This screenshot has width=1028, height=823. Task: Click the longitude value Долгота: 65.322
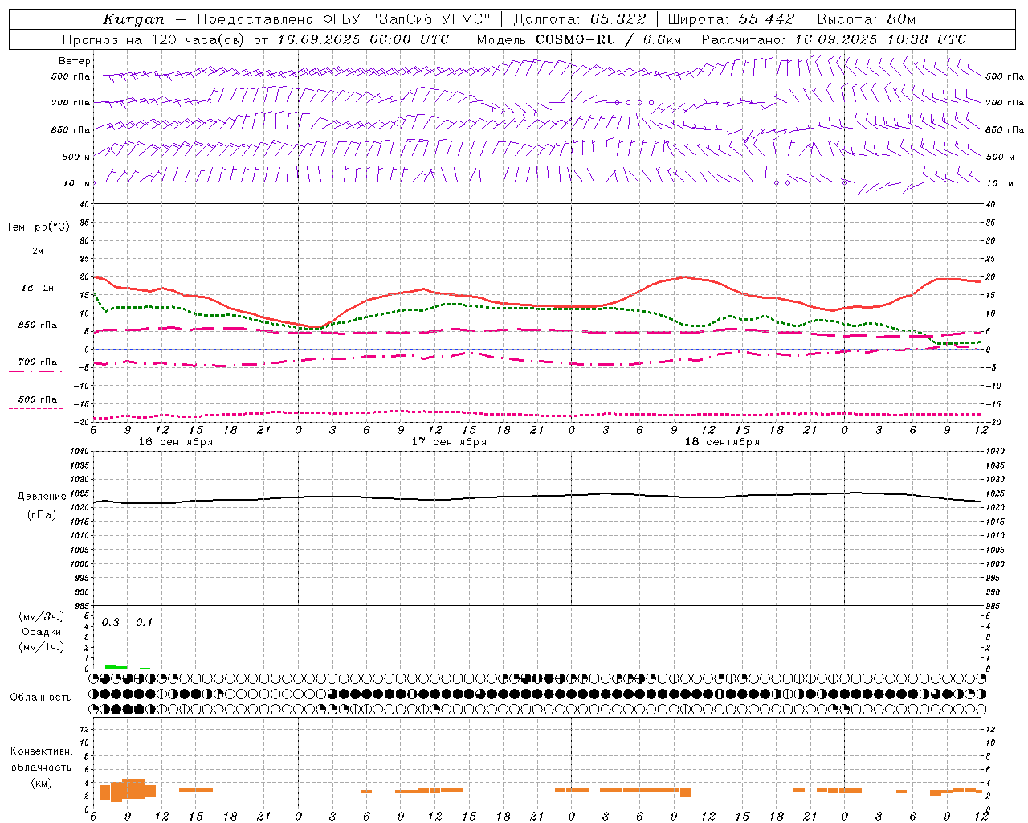tap(580, 19)
